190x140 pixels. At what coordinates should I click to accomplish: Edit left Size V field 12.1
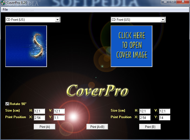click(59, 111)
